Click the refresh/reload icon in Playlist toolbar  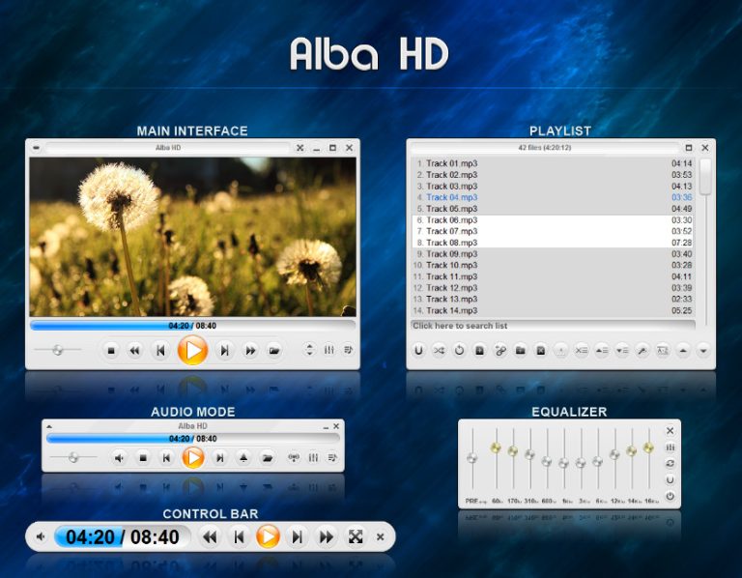point(460,350)
